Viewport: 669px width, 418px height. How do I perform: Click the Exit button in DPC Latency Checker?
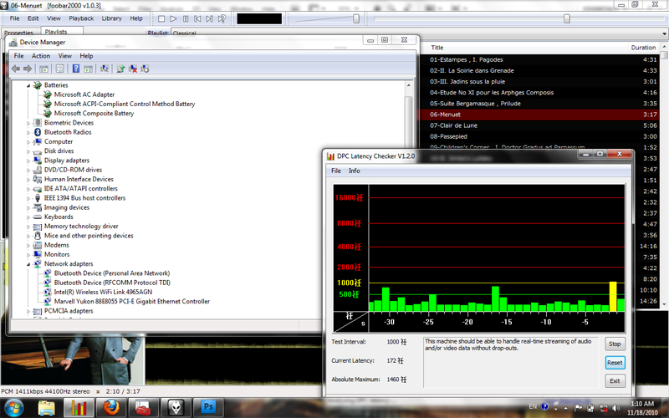(x=615, y=381)
